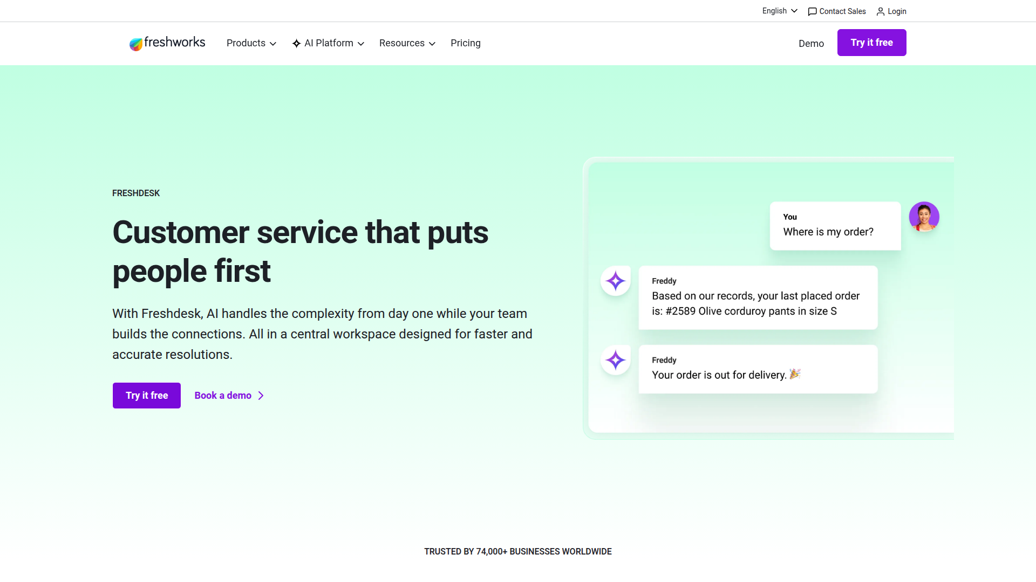Click the 'TRUSTED BY 74,000+ BUSINESSES WORLDWIDE' text
1036x582 pixels.
518,552
